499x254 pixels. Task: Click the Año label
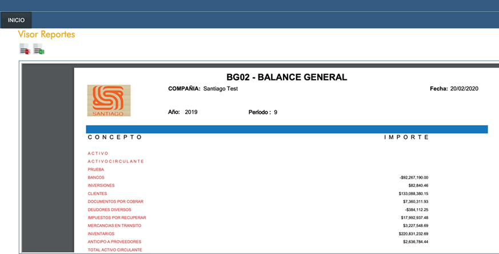click(x=174, y=112)
